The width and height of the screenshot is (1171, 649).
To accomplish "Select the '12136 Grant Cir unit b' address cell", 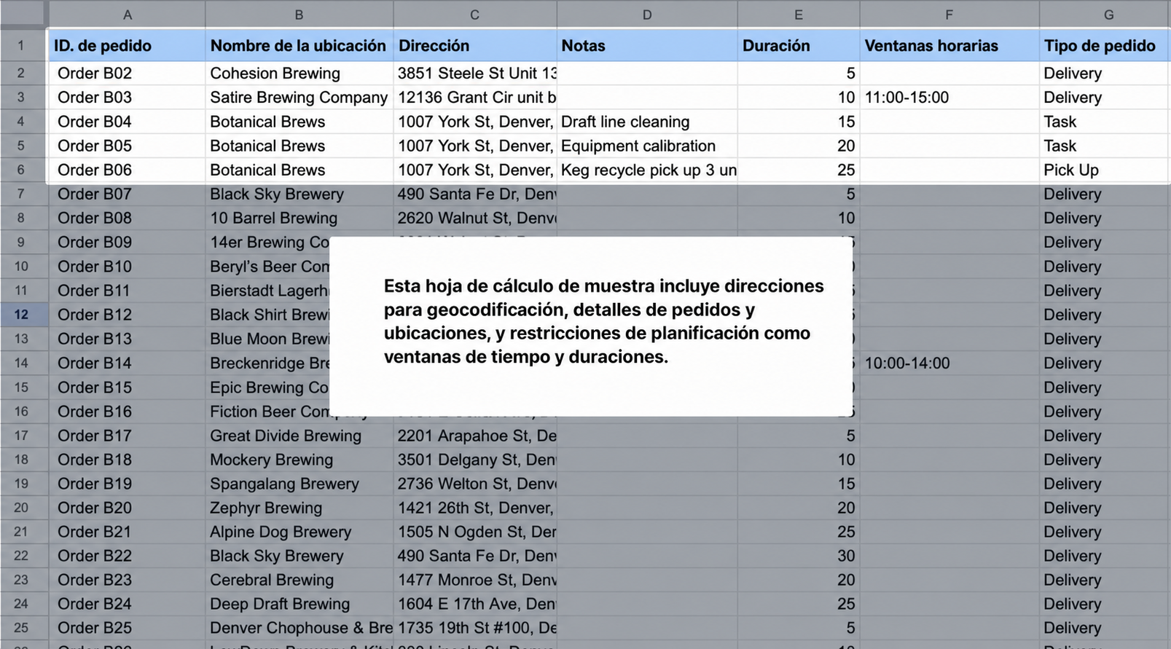I will click(x=474, y=97).
